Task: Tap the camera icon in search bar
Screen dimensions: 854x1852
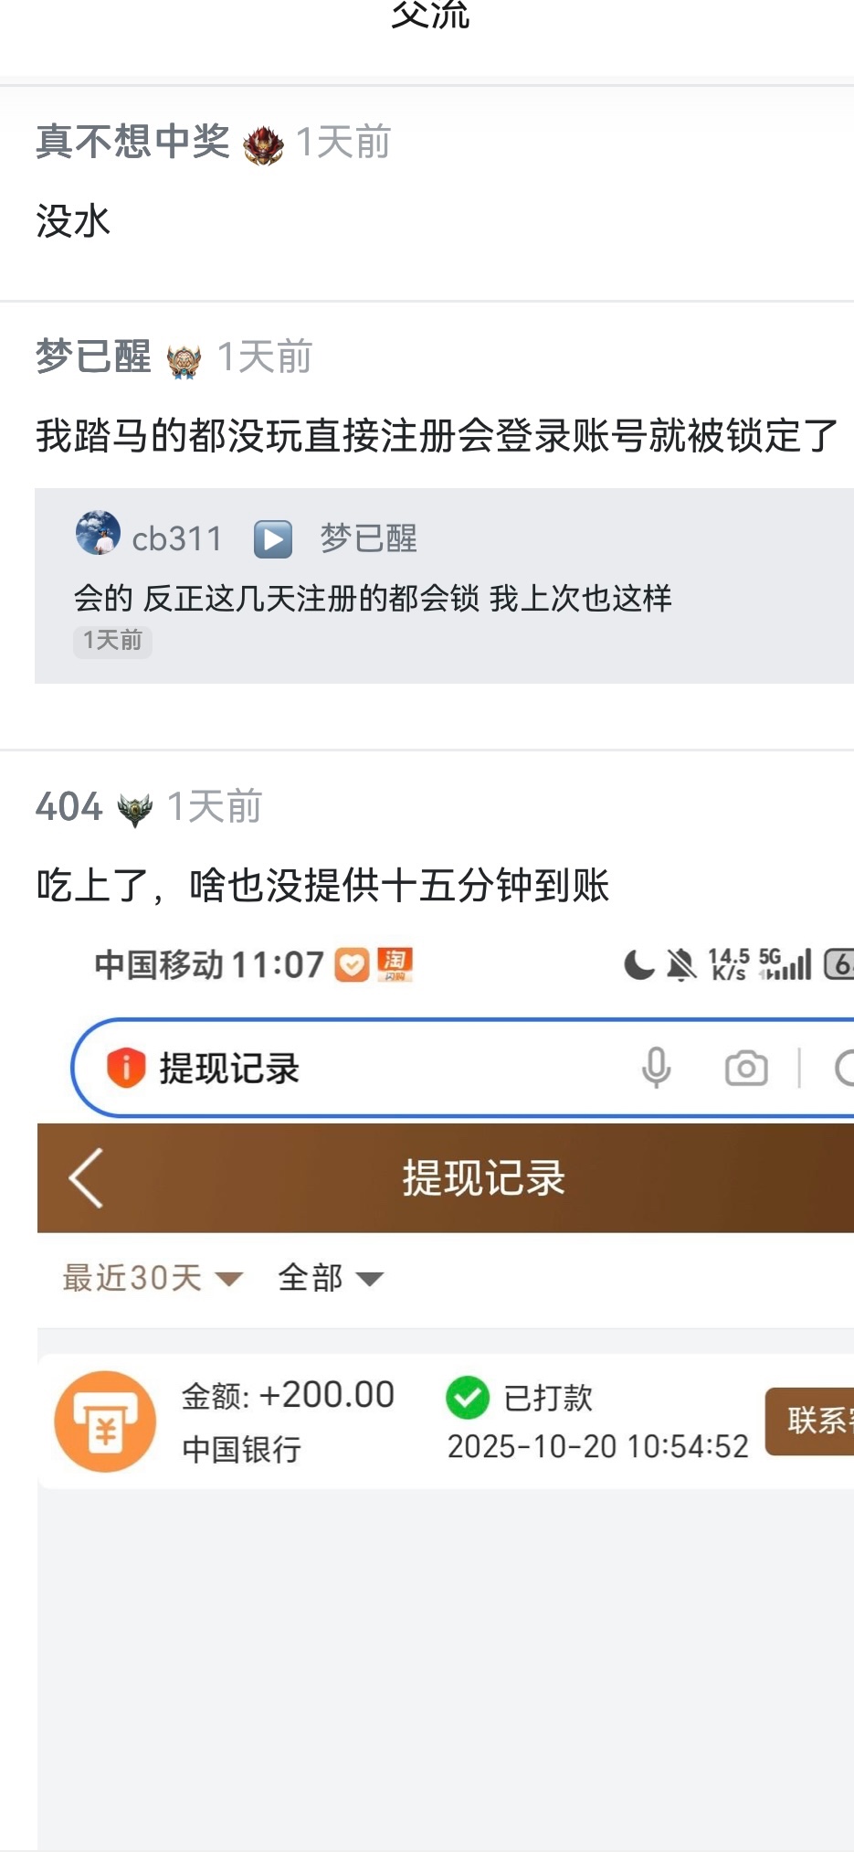Action: coord(746,1068)
